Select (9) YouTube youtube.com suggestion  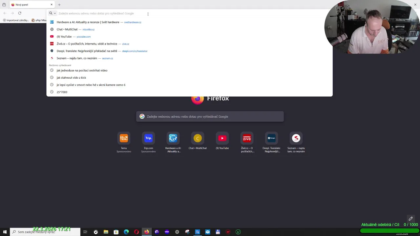[x=189, y=37]
